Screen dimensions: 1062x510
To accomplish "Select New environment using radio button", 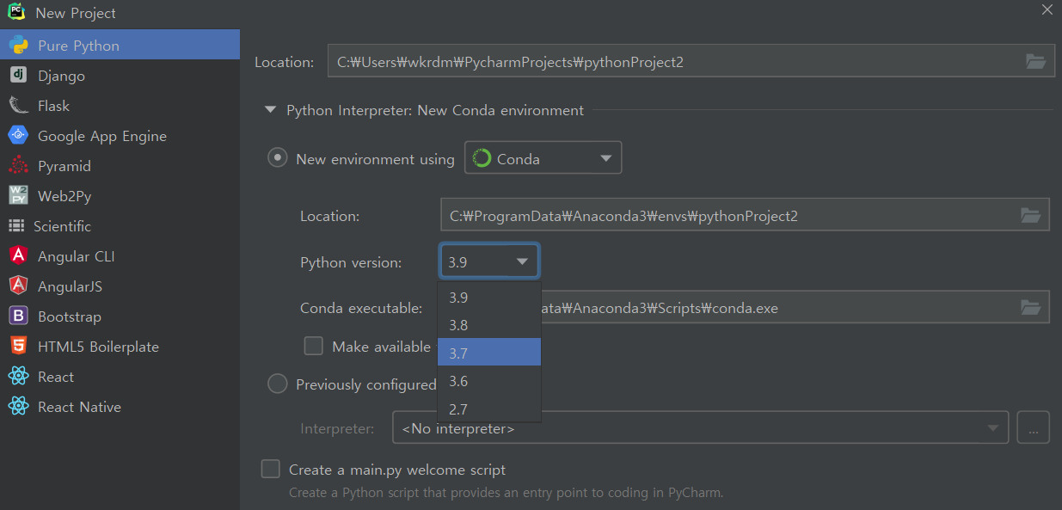I will [277, 158].
